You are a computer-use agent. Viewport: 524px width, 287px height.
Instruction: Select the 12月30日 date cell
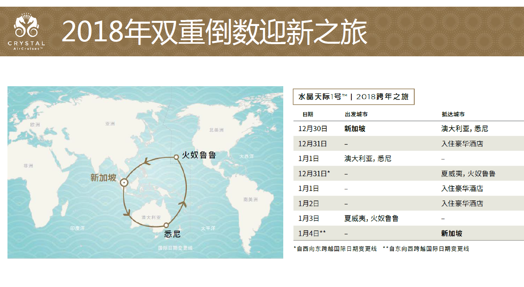click(x=312, y=129)
